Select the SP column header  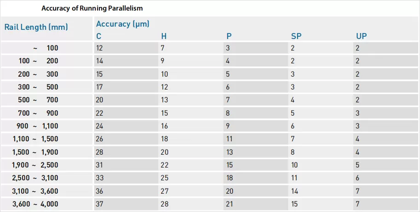[x=295, y=36]
